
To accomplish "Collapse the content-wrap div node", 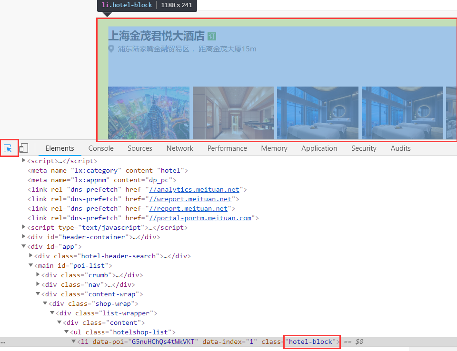I will 38,293.
